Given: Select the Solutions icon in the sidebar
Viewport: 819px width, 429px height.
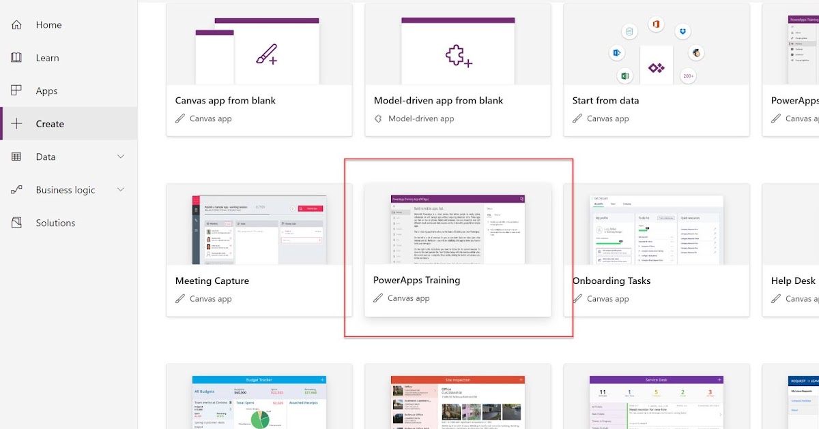Looking at the screenshot, I should click(16, 222).
